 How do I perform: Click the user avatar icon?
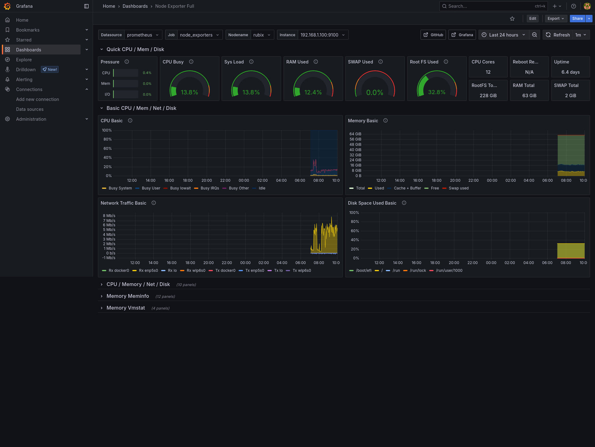[x=587, y=6]
